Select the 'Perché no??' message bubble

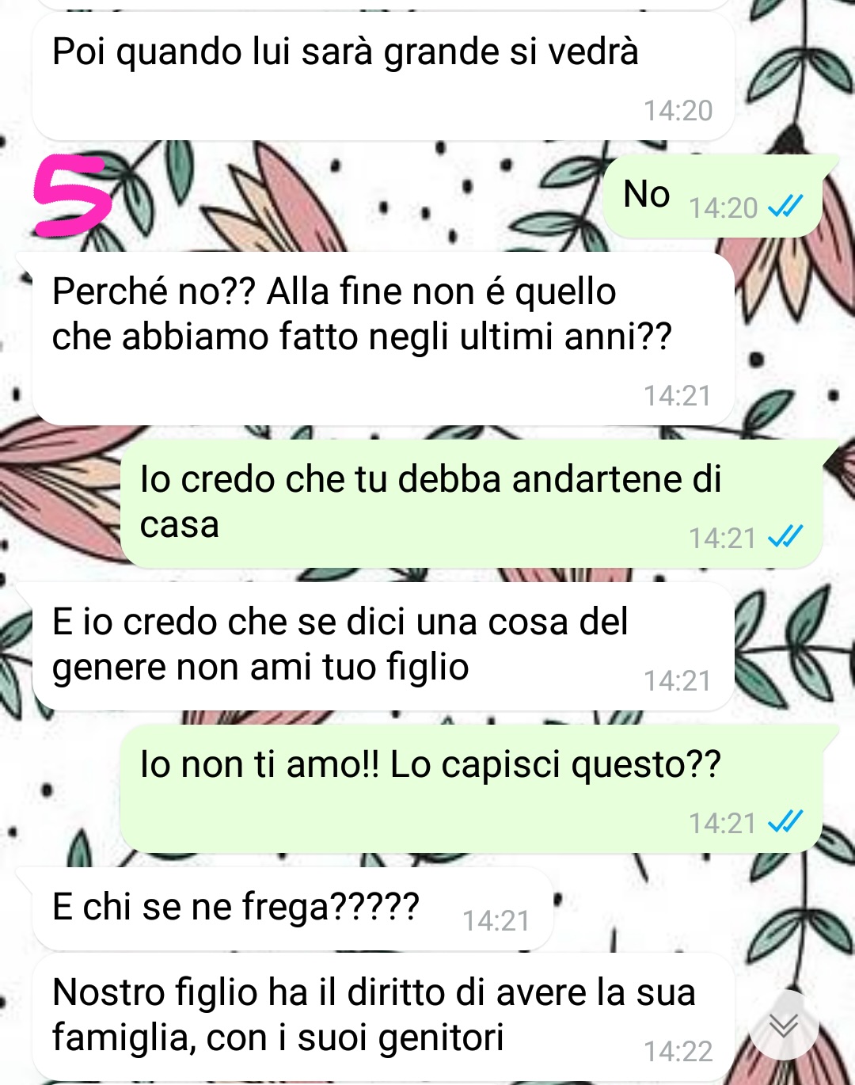pyautogui.click(x=383, y=338)
